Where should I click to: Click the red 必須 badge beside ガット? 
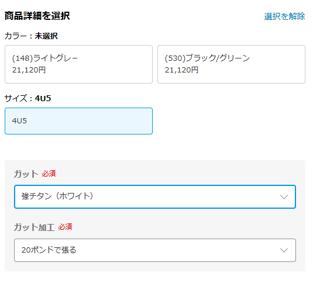[49, 174]
